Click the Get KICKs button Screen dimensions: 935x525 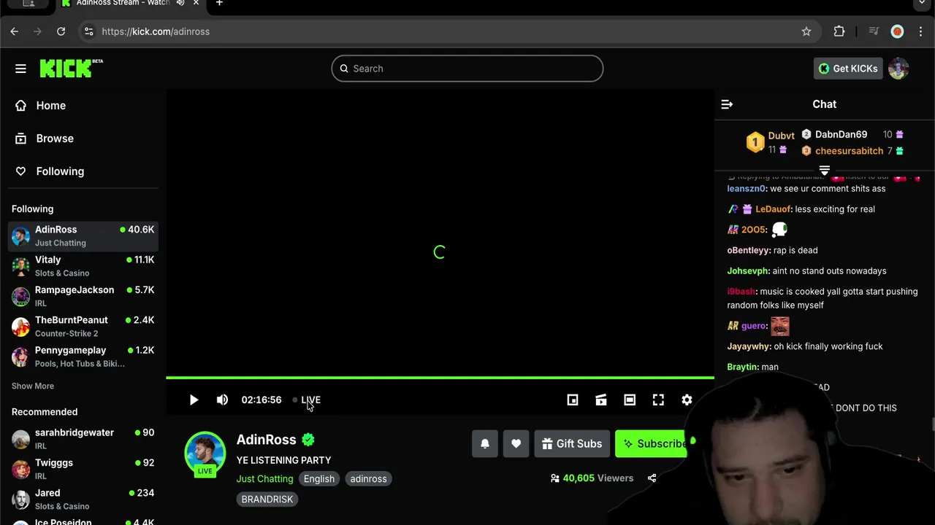coord(848,69)
